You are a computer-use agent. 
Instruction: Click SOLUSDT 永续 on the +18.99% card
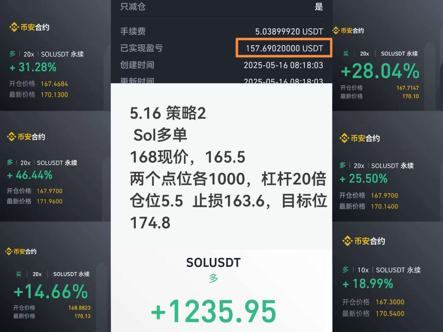click(x=398, y=270)
